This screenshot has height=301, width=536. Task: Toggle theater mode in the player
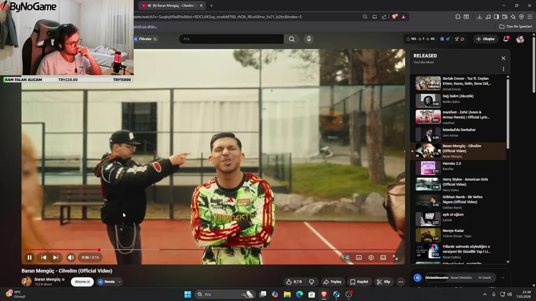383,258
